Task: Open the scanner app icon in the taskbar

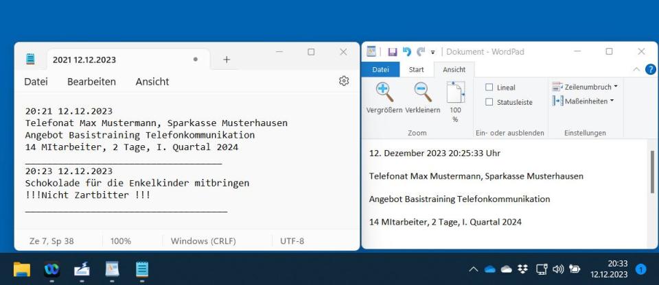Action: 82,269
